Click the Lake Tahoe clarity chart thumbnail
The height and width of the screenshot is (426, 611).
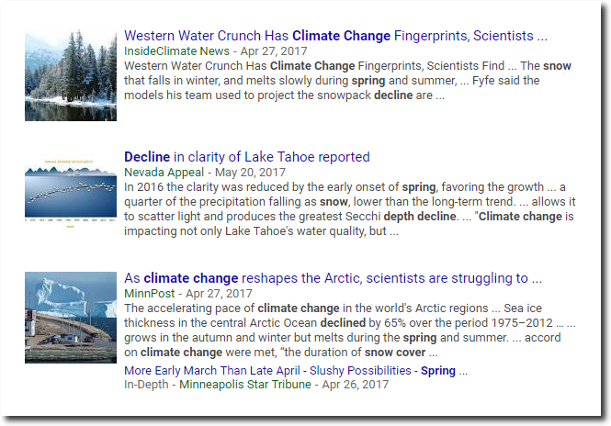(71, 194)
